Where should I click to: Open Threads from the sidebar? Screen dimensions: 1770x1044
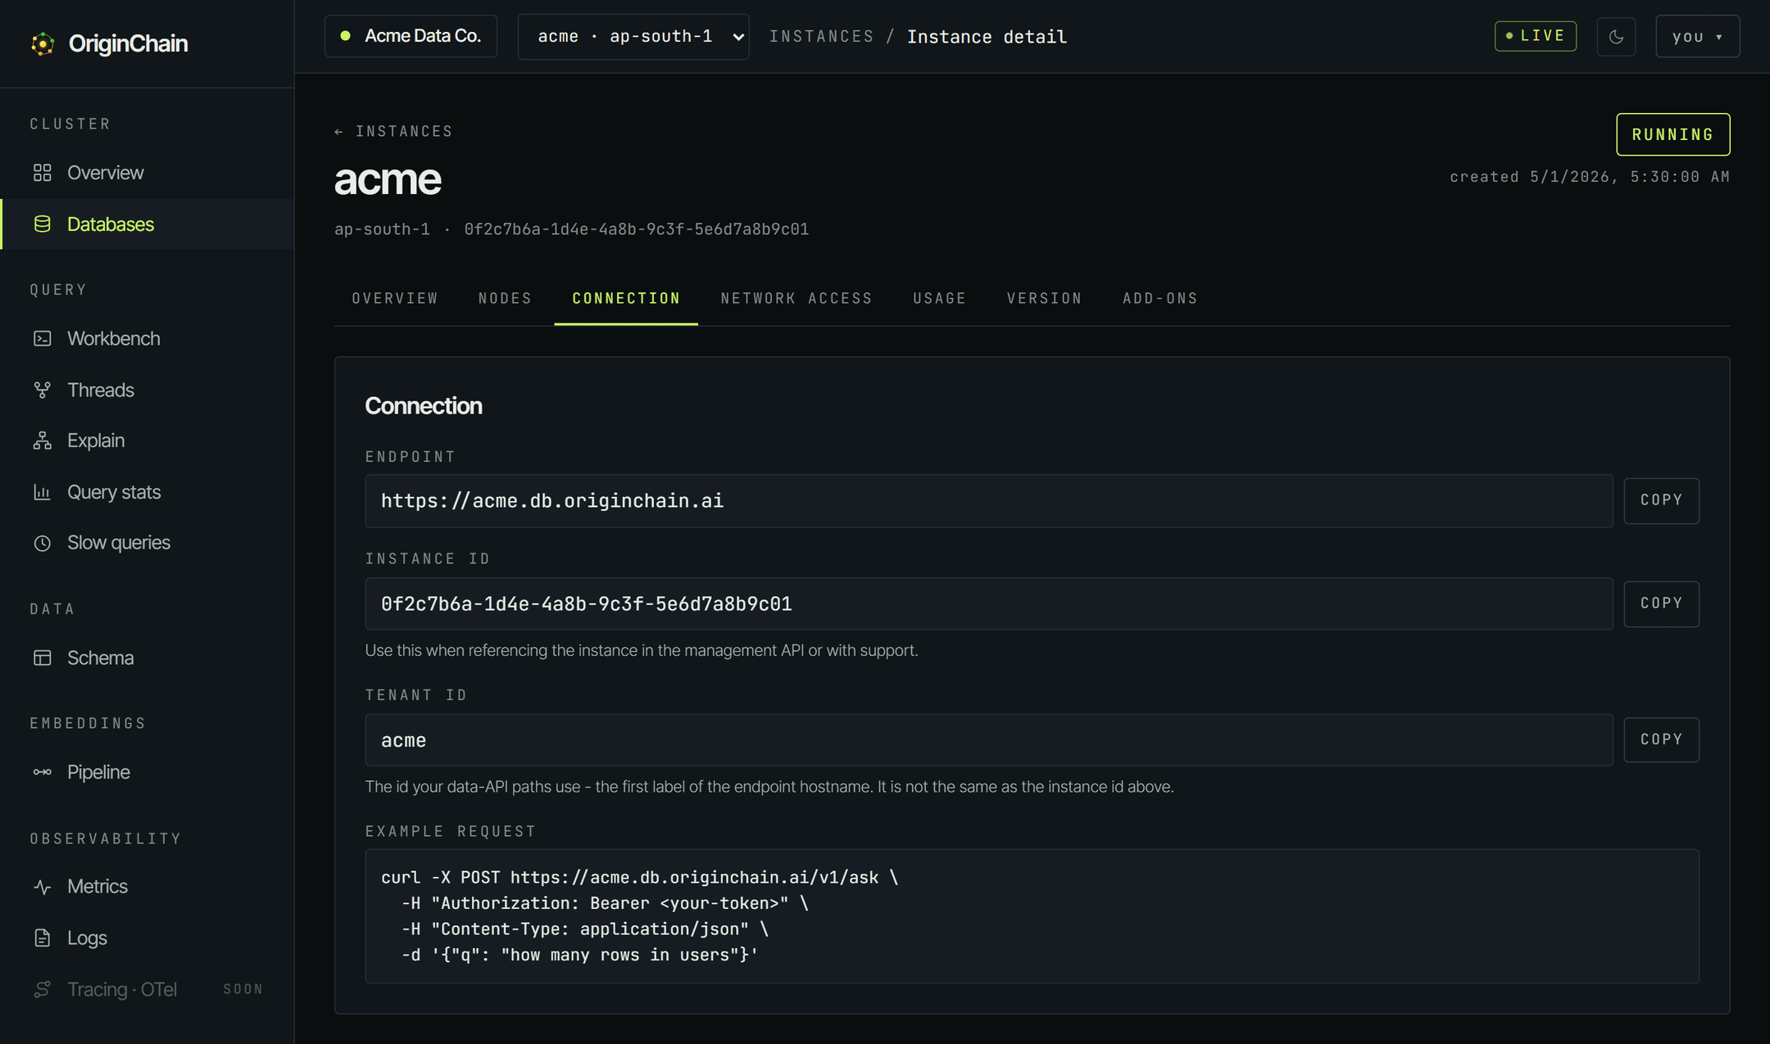[x=147, y=390]
